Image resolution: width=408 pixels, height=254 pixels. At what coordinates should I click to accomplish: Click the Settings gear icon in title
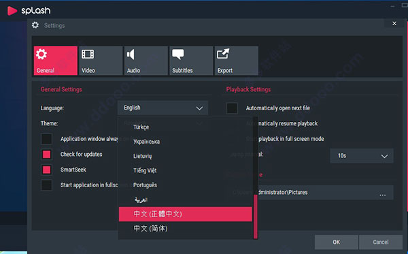pyautogui.click(x=35, y=25)
